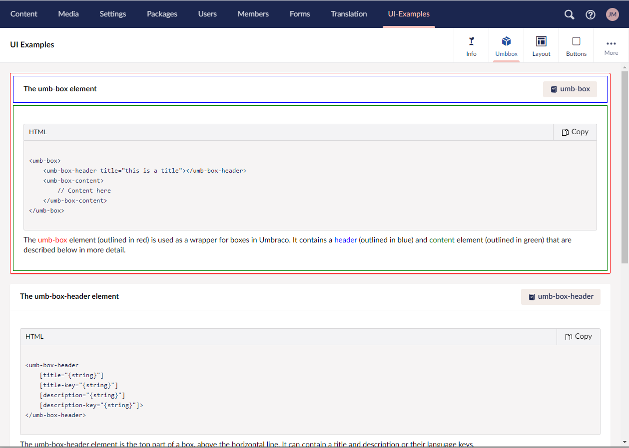
Task: Select the UI-Examples section tab
Action: 409,14
